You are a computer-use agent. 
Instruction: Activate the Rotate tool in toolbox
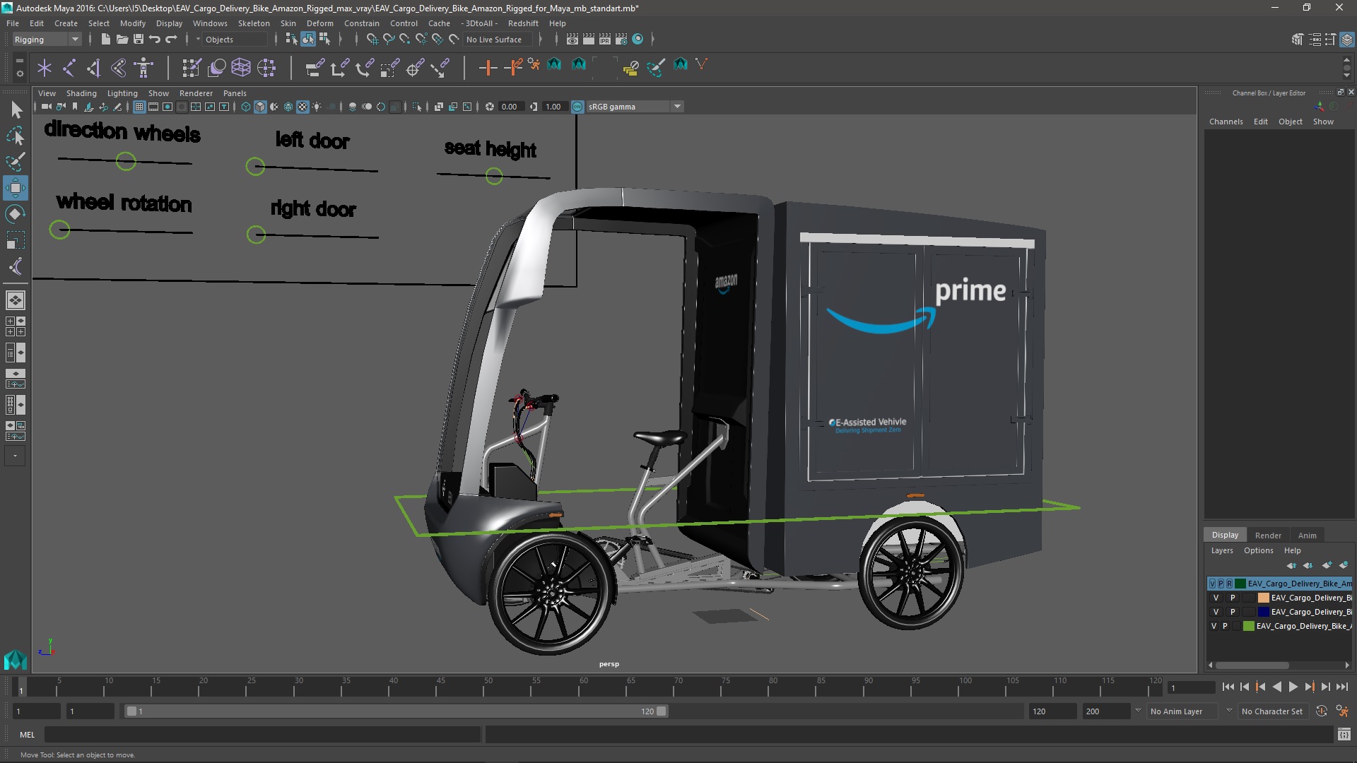pos(16,214)
